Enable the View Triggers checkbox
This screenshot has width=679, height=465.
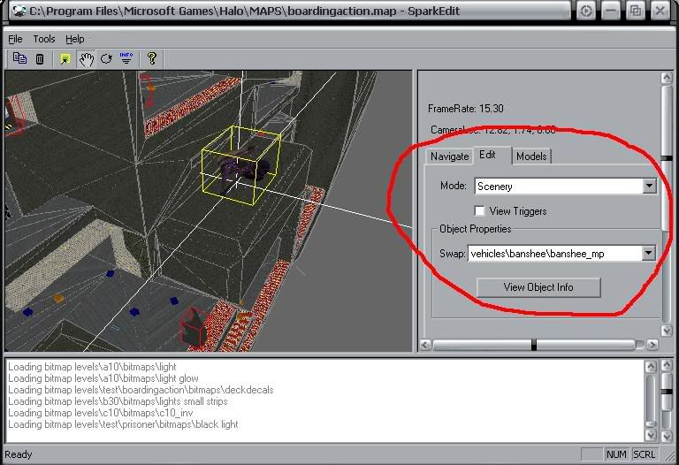(479, 211)
